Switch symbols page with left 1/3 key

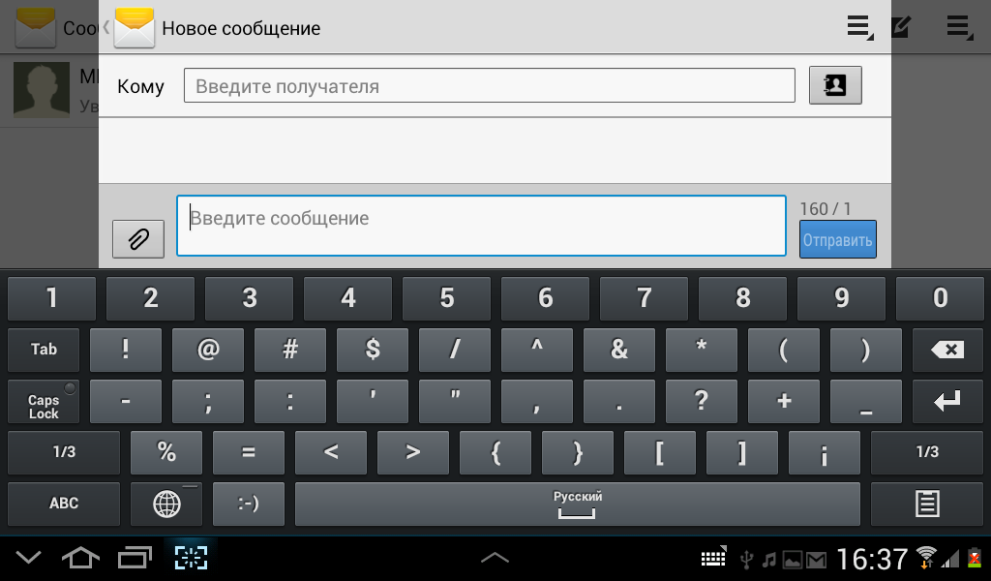click(x=64, y=452)
